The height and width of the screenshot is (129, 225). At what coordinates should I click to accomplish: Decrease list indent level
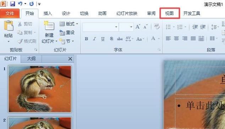pyautogui.click(x=195, y=27)
